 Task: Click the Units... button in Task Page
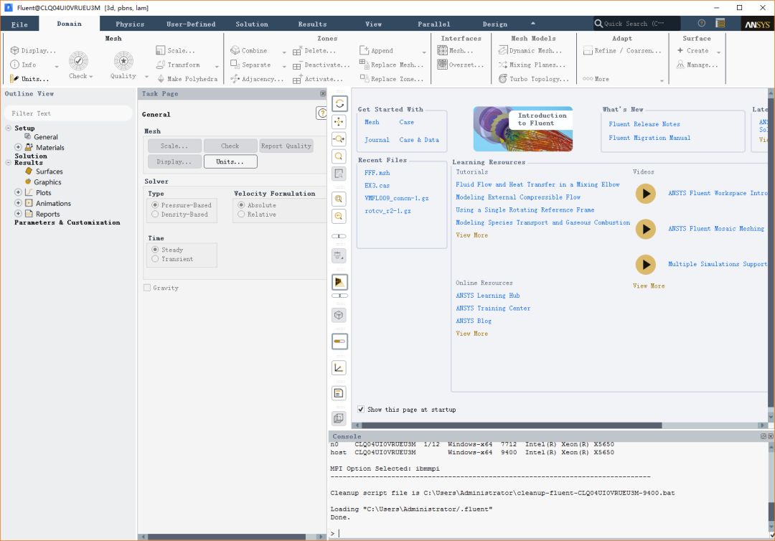230,162
